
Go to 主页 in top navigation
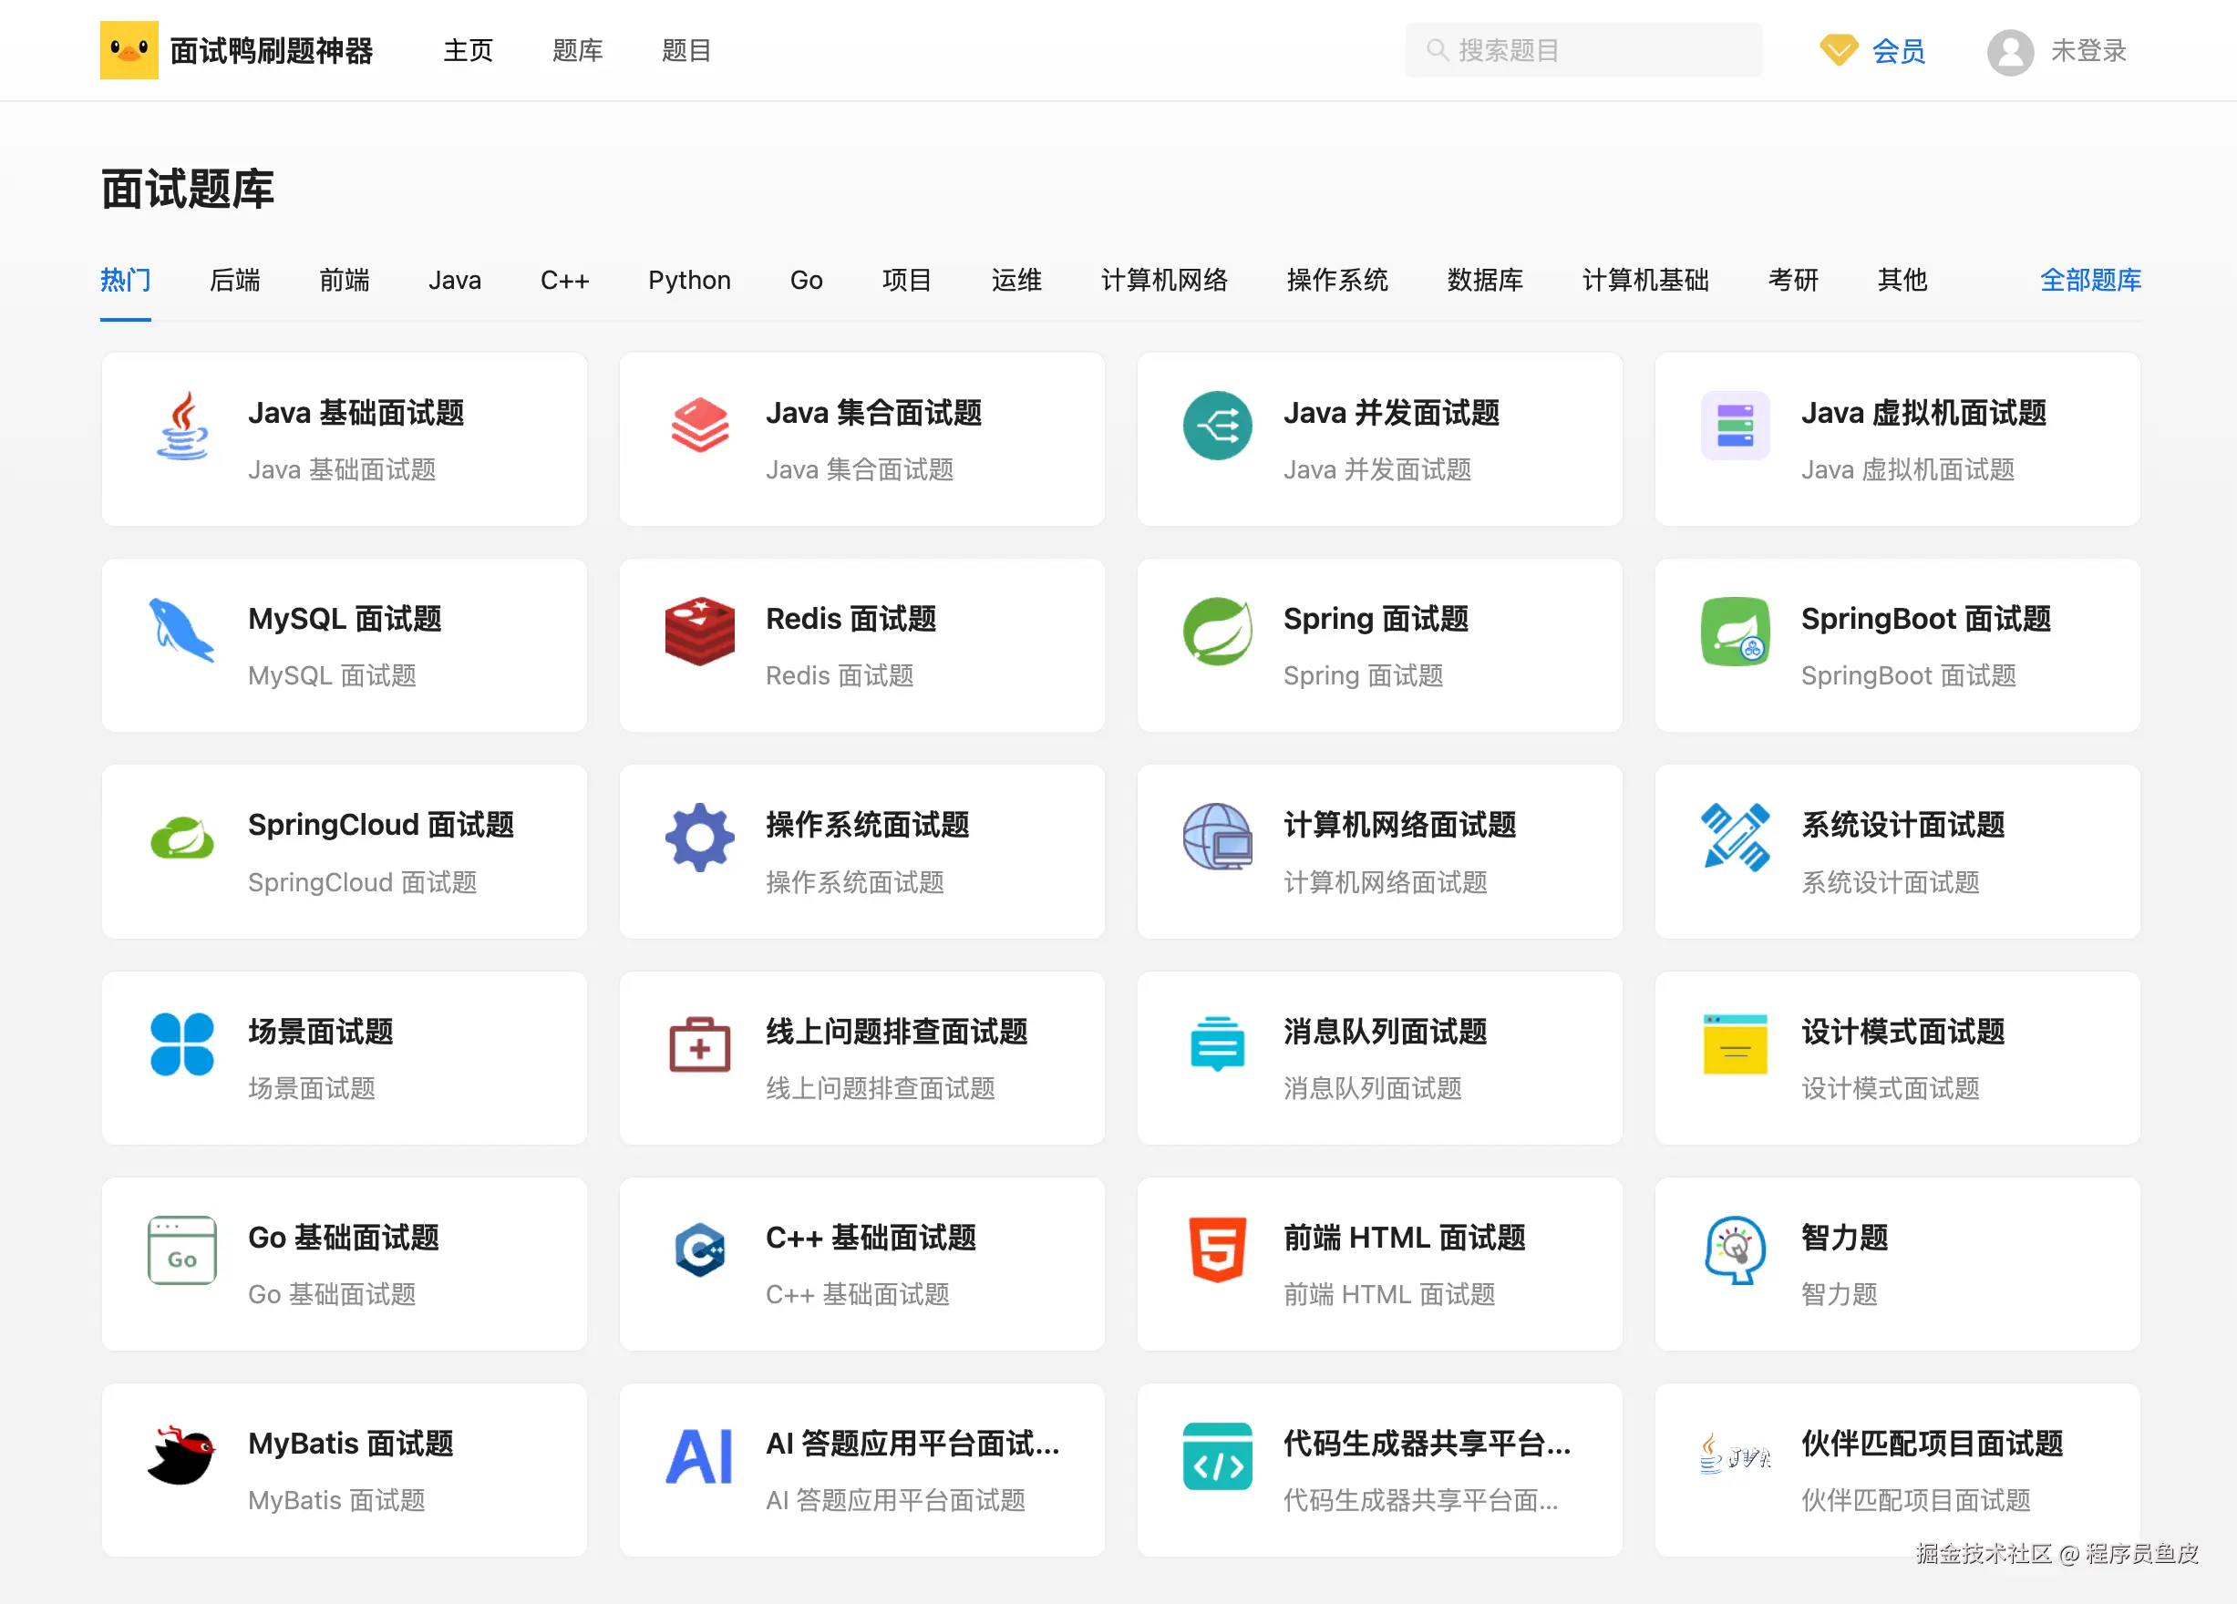coord(468,50)
